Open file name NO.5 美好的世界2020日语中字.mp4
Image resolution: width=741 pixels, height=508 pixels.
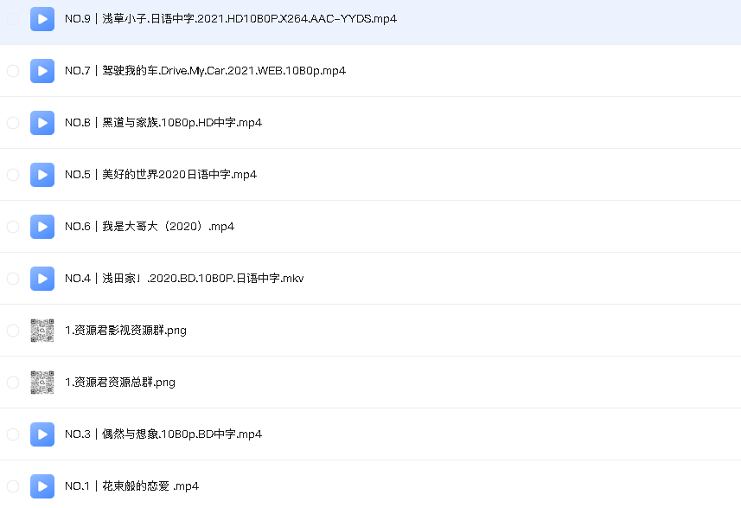click(161, 175)
